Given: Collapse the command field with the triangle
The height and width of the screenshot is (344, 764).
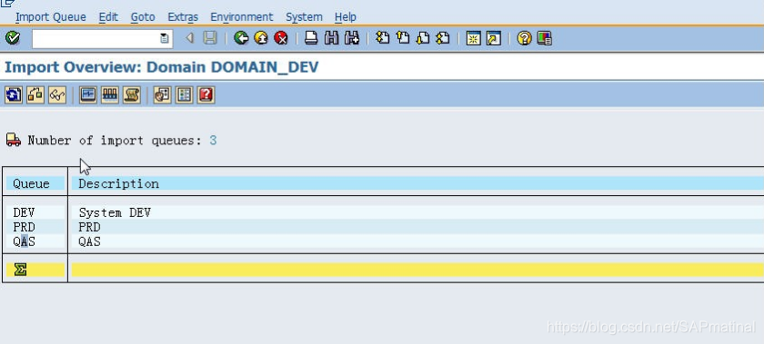Looking at the screenshot, I should pos(190,38).
